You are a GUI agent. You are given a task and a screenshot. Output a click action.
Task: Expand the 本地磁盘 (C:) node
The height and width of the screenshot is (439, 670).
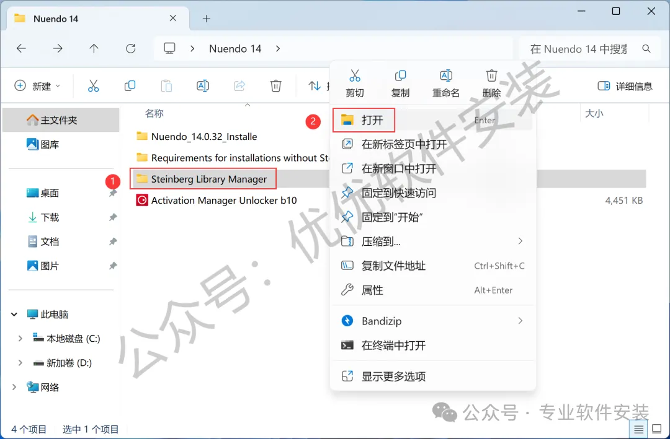[20, 339]
